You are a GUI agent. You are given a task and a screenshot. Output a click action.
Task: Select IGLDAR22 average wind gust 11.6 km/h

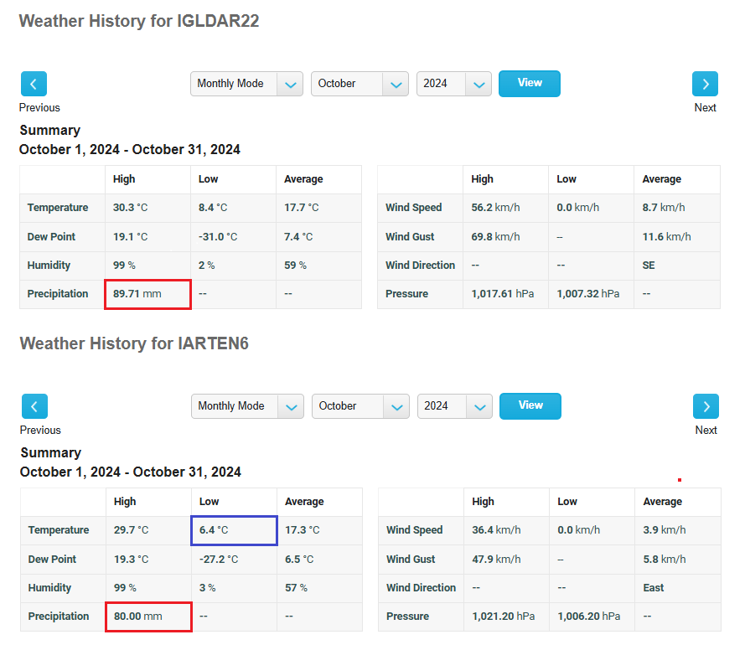pos(666,236)
